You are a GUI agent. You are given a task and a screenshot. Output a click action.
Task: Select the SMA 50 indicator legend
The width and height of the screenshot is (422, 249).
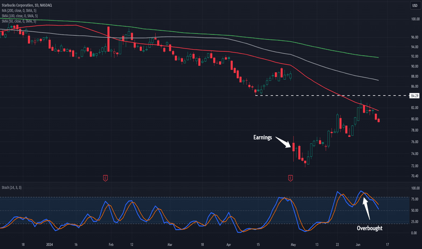[x=19, y=21]
